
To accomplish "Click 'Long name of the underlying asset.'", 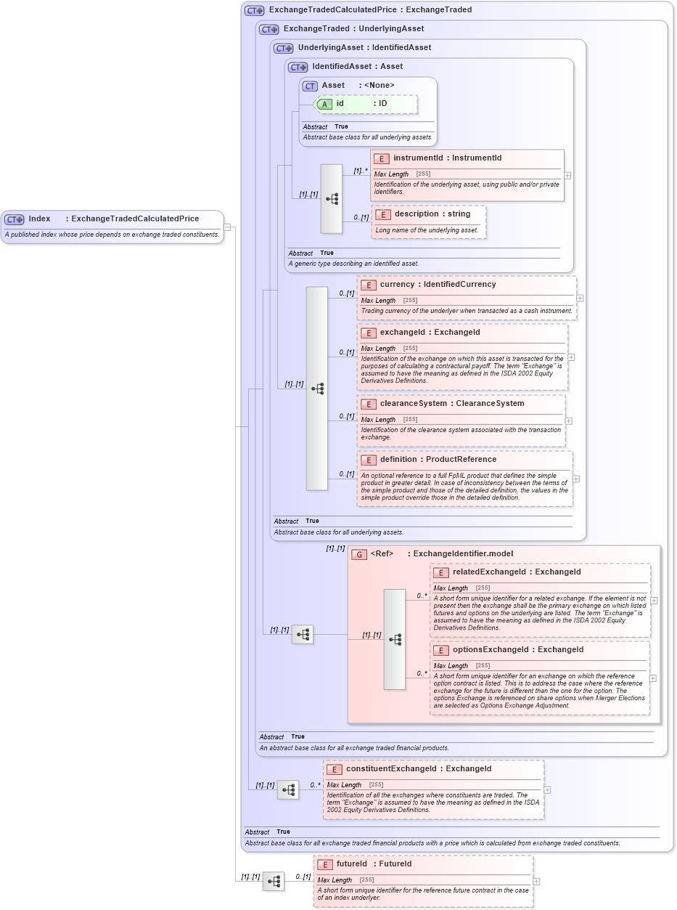I will (427, 230).
